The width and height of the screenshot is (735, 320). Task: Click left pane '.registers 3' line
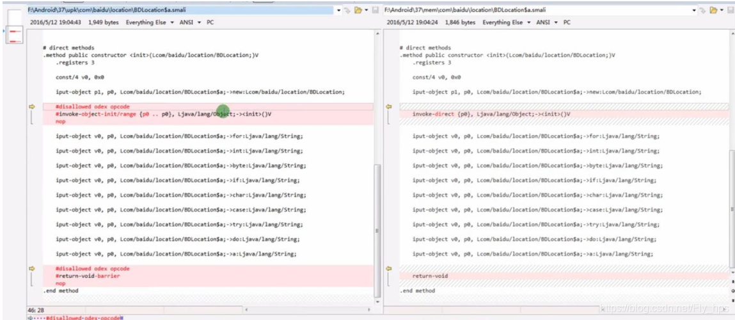(x=75, y=63)
